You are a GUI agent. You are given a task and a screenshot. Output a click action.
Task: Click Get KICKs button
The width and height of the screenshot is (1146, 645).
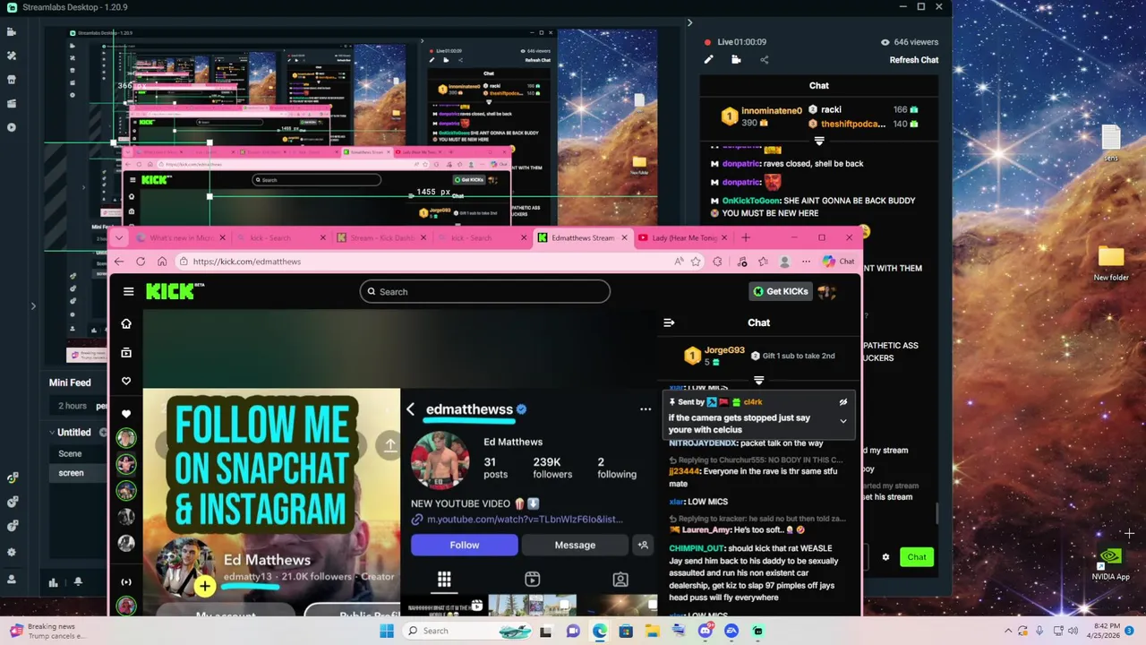pos(781,291)
